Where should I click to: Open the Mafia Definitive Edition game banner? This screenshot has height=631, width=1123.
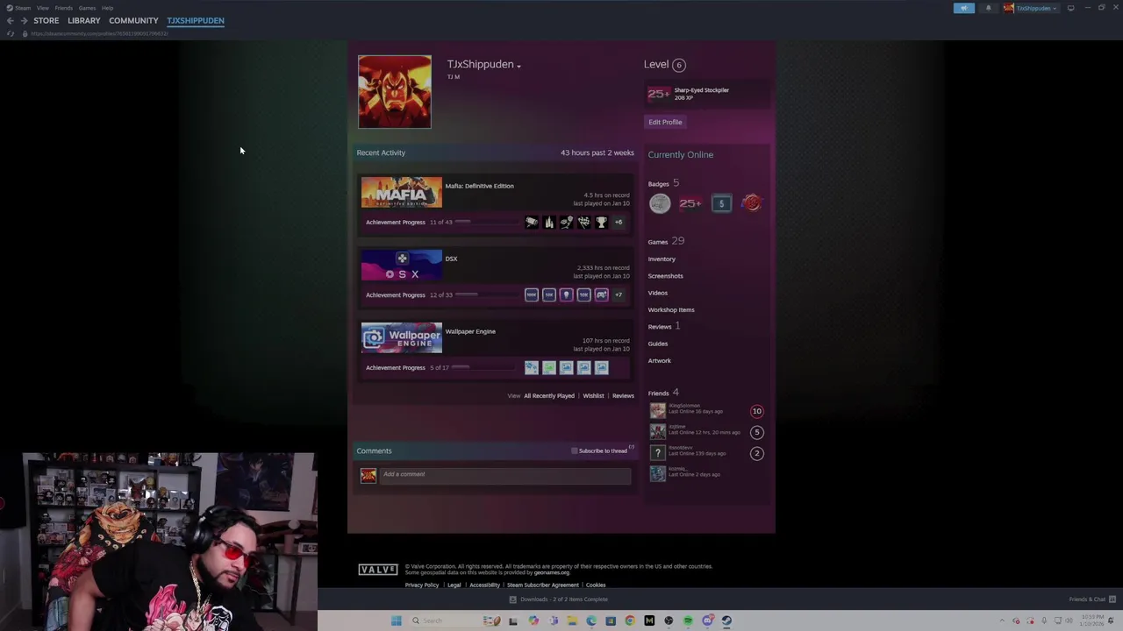pos(402,192)
